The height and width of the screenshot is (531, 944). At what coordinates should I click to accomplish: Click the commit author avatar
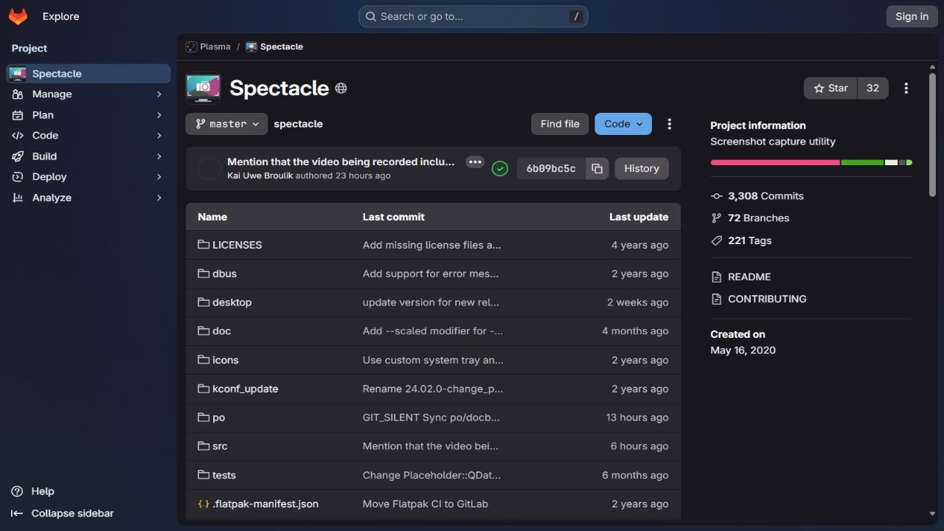coord(209,169)
